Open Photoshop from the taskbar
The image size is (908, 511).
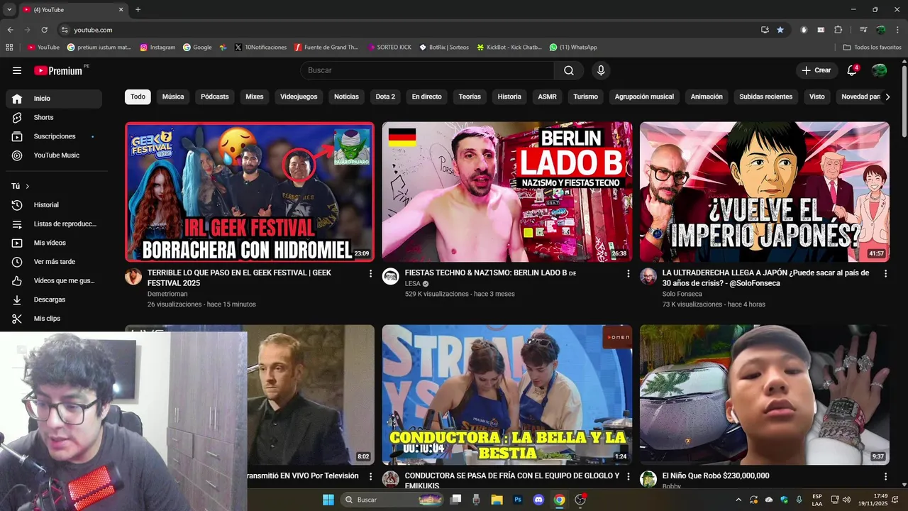tap(518, 500)
